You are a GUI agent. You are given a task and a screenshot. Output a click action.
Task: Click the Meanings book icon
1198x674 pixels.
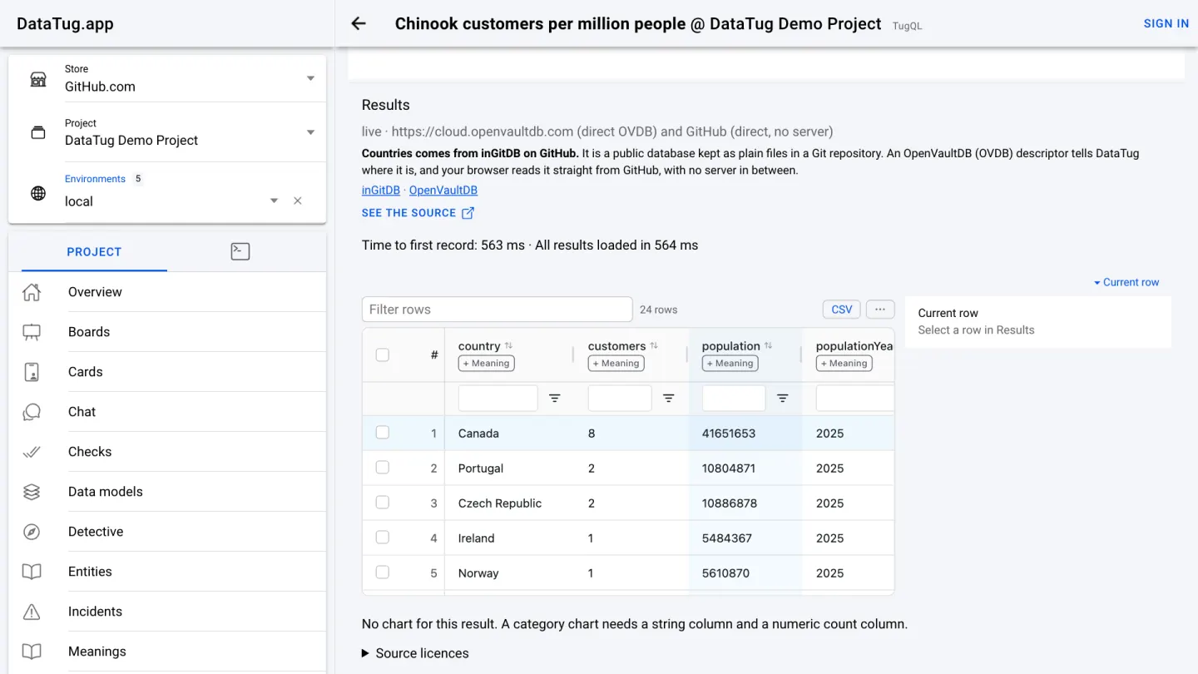click(32, 652)
